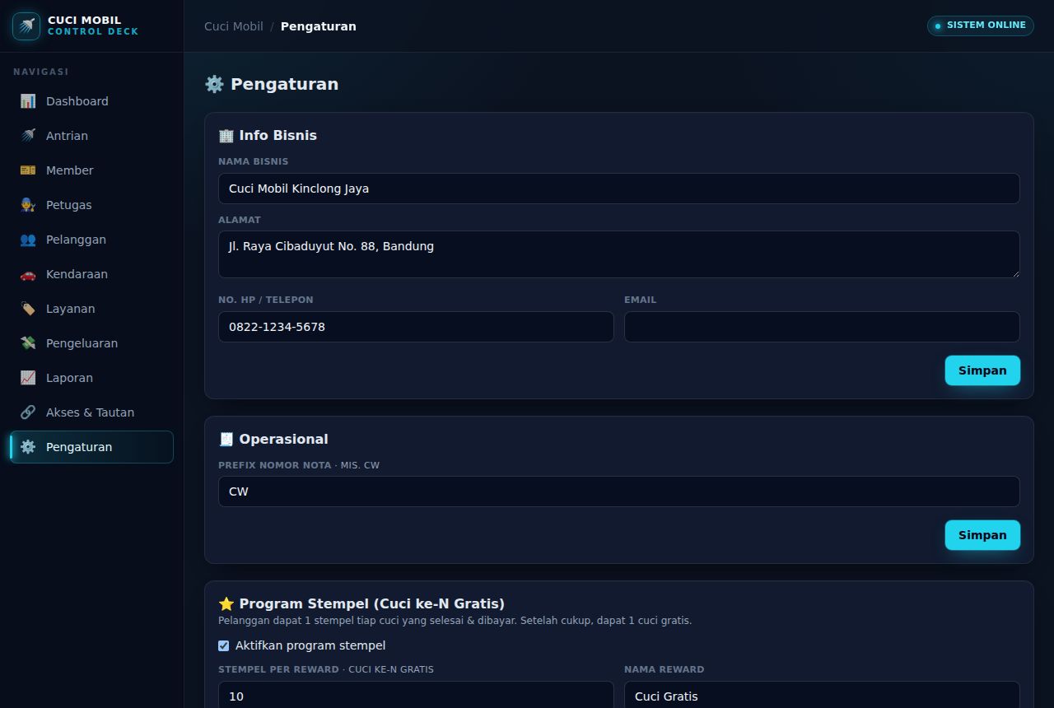Select the Antrian shower icon

pyautogui.click(x=28, y=136)
